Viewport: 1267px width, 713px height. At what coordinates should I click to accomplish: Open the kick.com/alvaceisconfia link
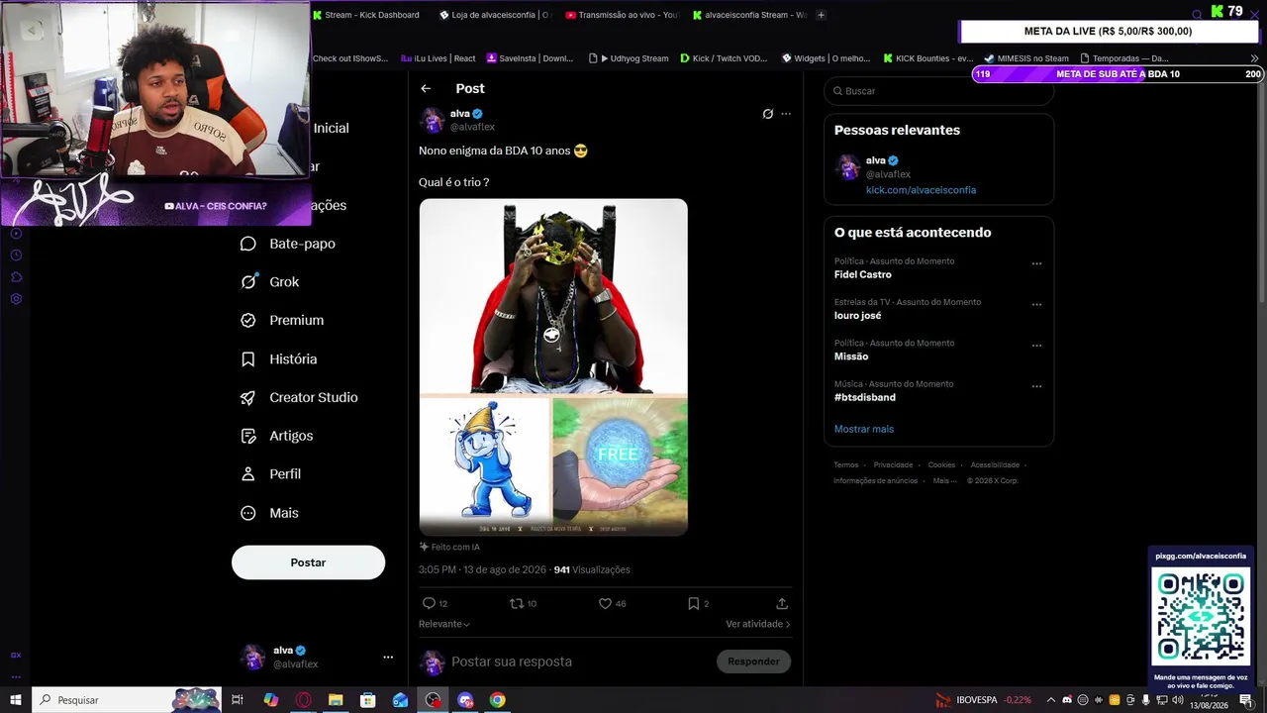(921, 190)
